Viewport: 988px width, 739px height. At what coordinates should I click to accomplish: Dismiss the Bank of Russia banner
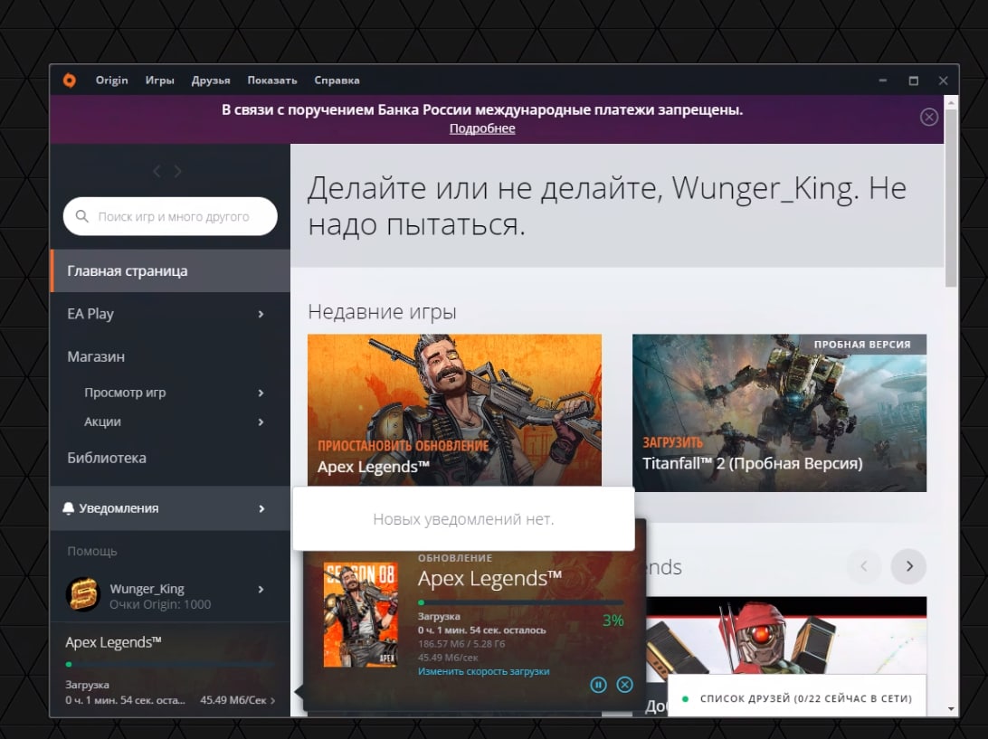tap(929, 117)
